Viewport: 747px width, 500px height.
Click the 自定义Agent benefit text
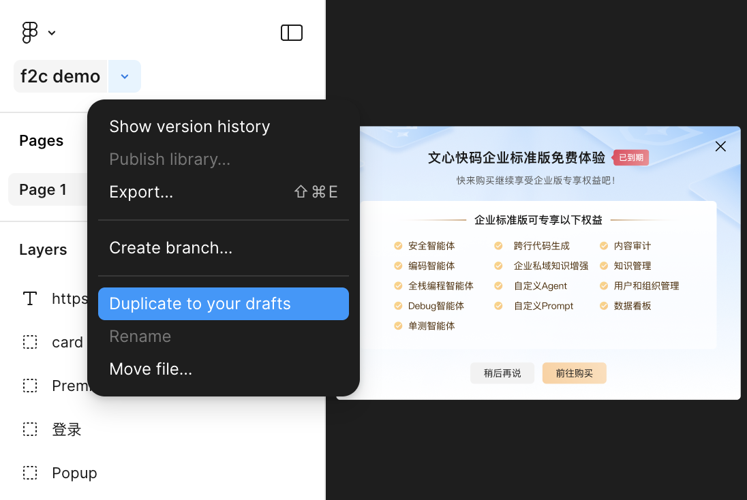(540, 285)
